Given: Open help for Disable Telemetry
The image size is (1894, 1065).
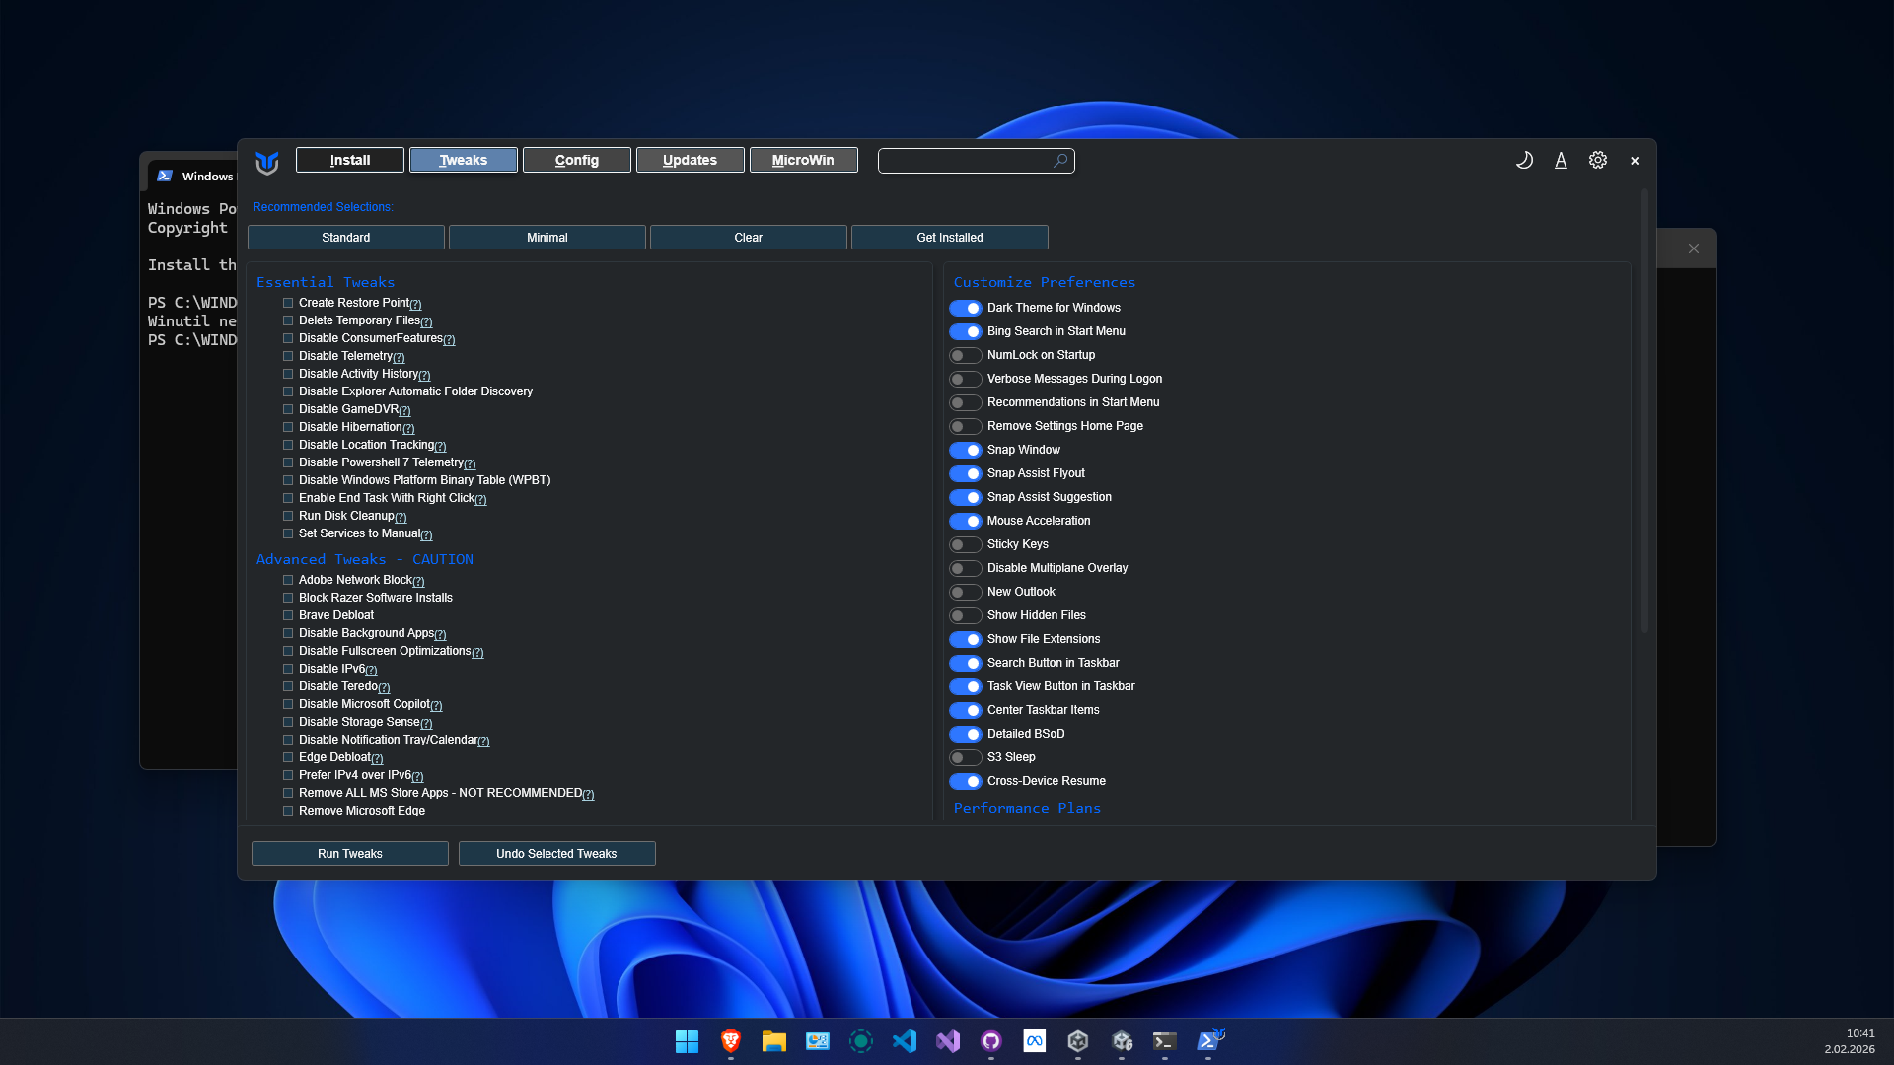Looking at the screenshot, I should (x=399, y=358).
